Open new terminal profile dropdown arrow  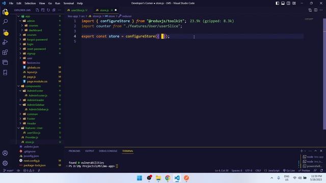coord(305,151)
